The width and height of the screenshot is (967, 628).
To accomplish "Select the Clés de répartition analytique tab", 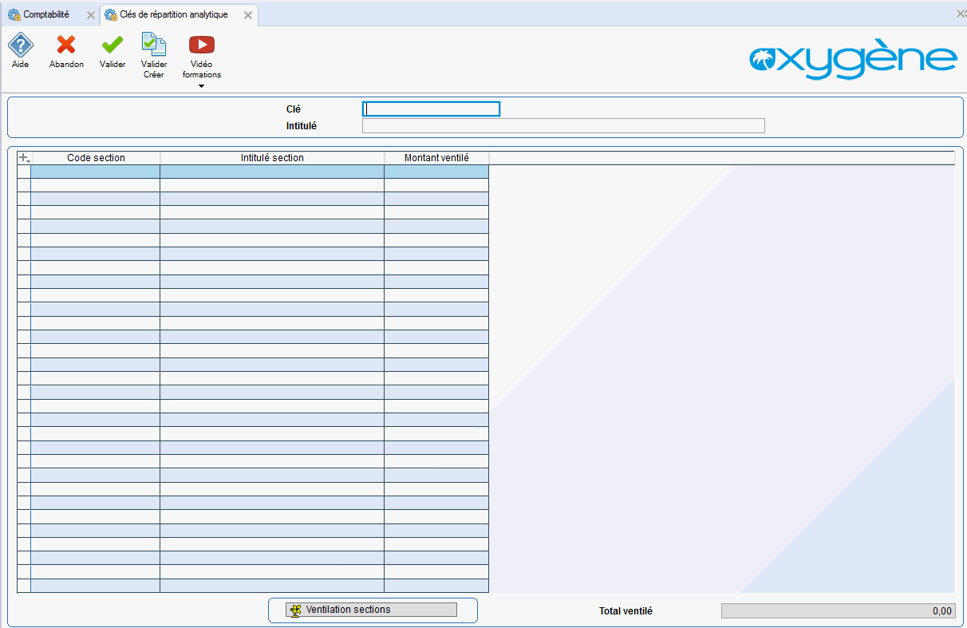I will pyautogui.click(x=173, y=15).
